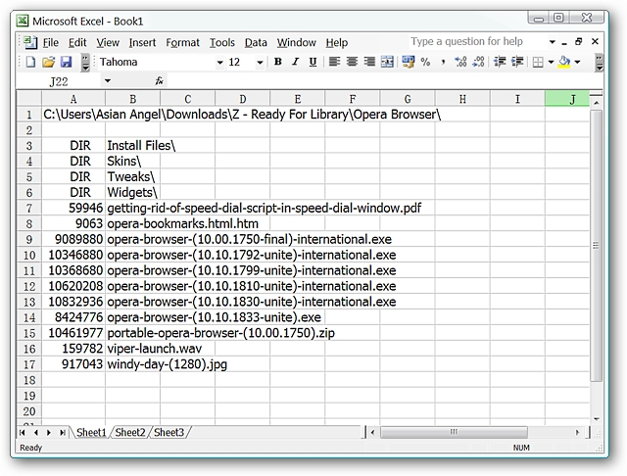
Task: Select the Sheet1 tab
Action: [x=91, y=433]
